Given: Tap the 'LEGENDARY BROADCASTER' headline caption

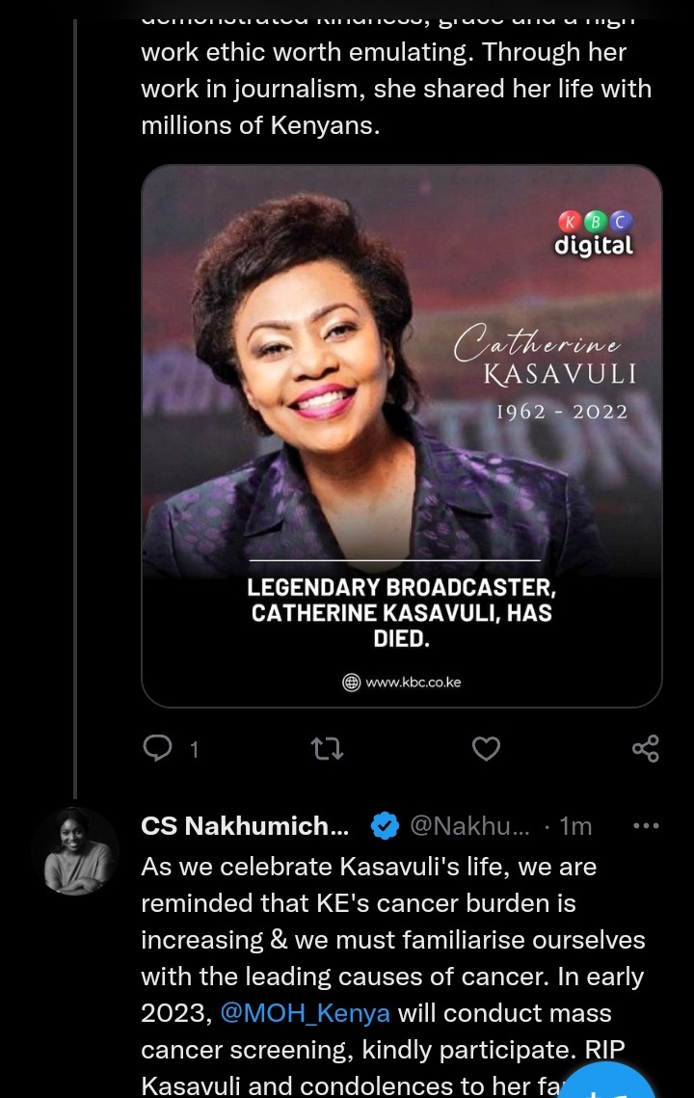Looking at the screenshot, I should [x=401, y=613].
